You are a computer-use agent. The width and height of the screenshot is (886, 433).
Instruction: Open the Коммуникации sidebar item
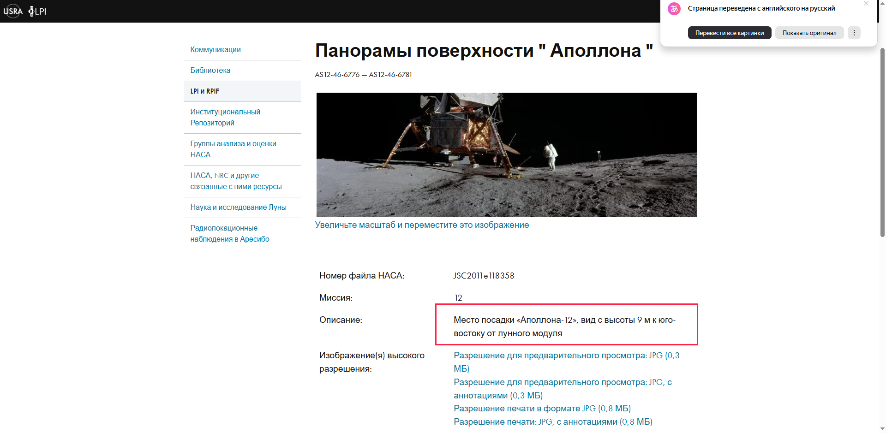click(216, 50)
